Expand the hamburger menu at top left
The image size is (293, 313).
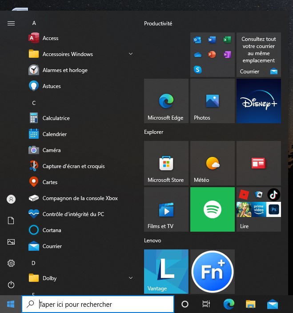[11, 24]
